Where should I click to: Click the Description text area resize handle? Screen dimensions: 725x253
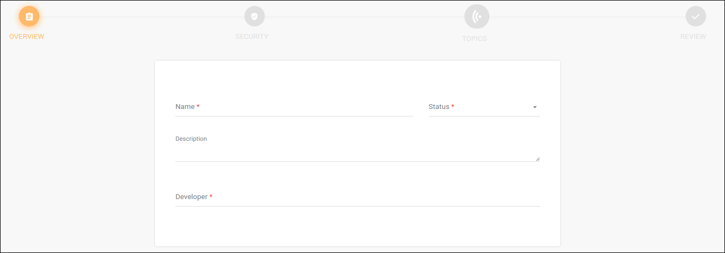click(537, 159)
